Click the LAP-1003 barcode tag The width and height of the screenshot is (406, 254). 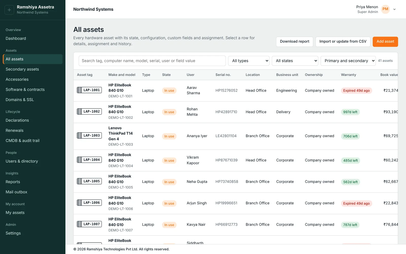(x=89, y=135)
